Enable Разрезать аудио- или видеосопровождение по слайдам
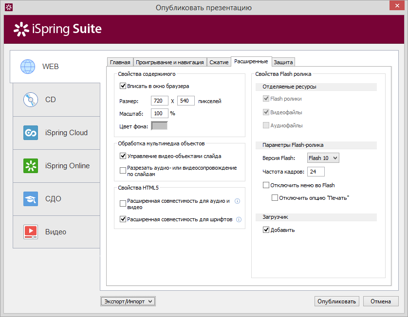 [123, 171]
